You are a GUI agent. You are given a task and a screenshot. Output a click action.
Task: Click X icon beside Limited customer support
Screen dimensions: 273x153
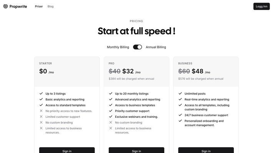pyautogui.click(x=41, y=117)
